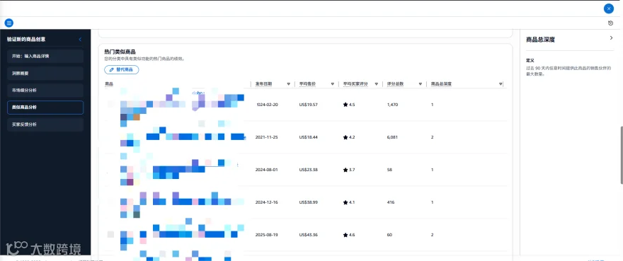The height and width of the screenshot is (261, 623).
Task: Click the star icon beside 3.7 rating
Action: [x=345, y=170]
